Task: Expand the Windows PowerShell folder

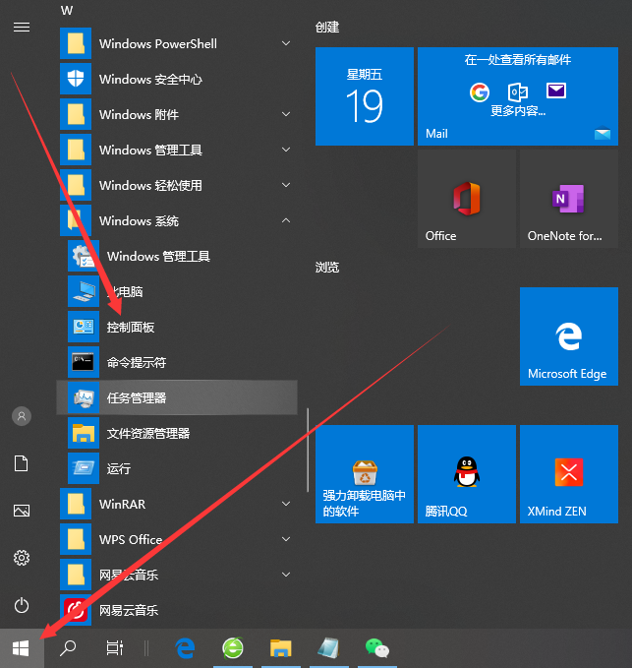Action: [x=286, y=43]
